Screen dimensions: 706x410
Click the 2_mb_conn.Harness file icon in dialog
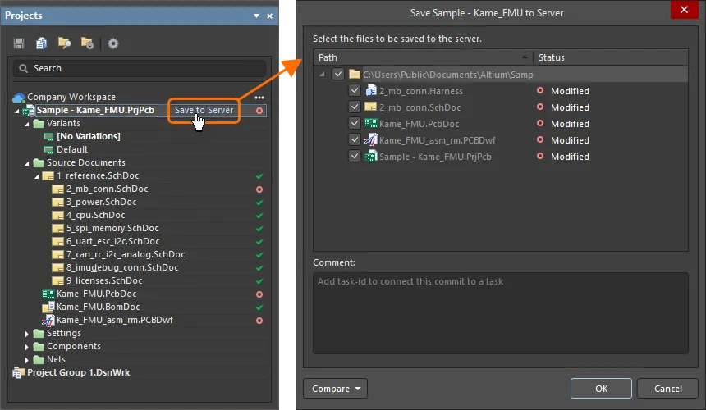coord(370,91)
